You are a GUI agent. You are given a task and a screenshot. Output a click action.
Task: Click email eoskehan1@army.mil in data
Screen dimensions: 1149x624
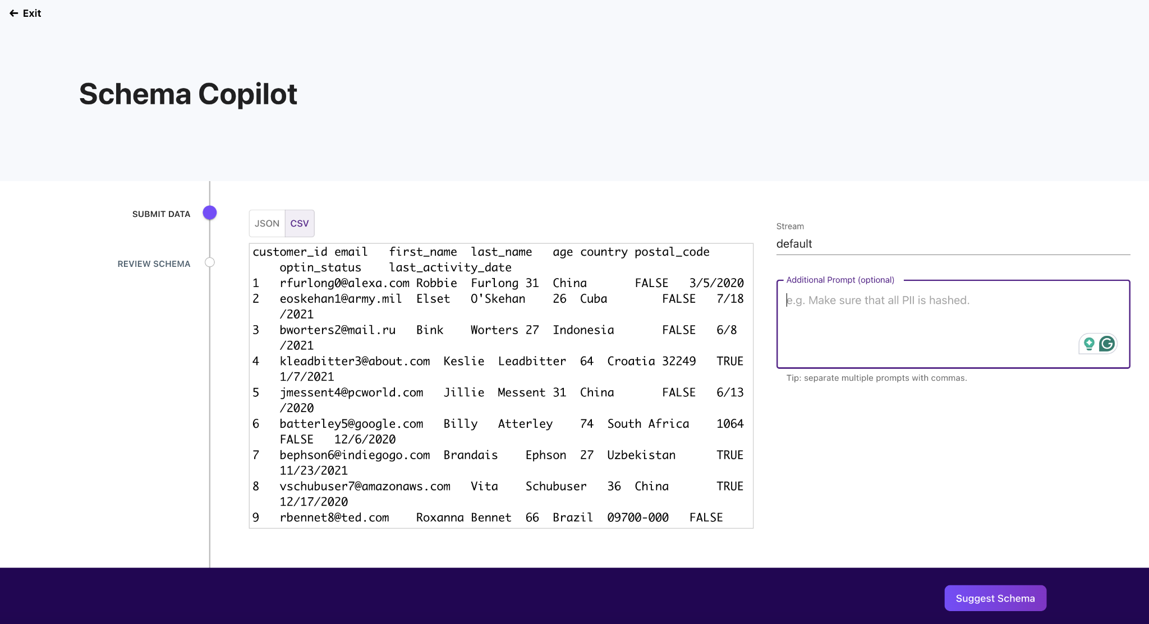[x=341, y=299]
